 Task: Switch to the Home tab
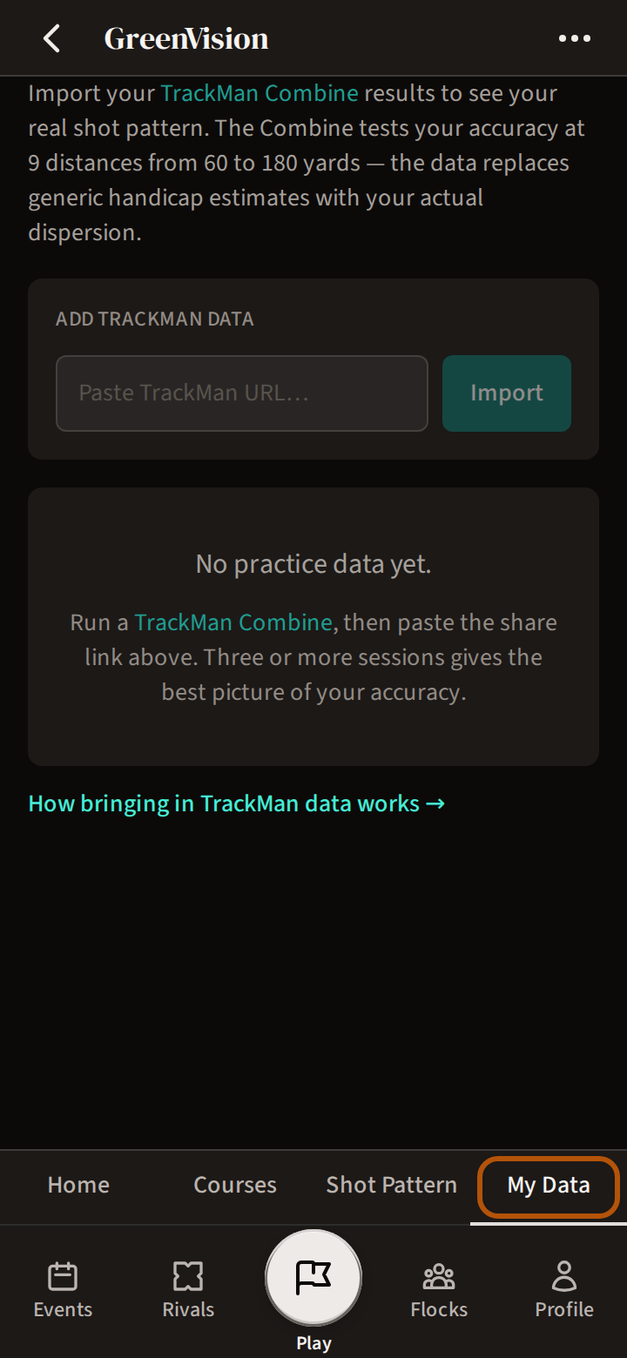pyautogui.click(x=78, y=1185)
